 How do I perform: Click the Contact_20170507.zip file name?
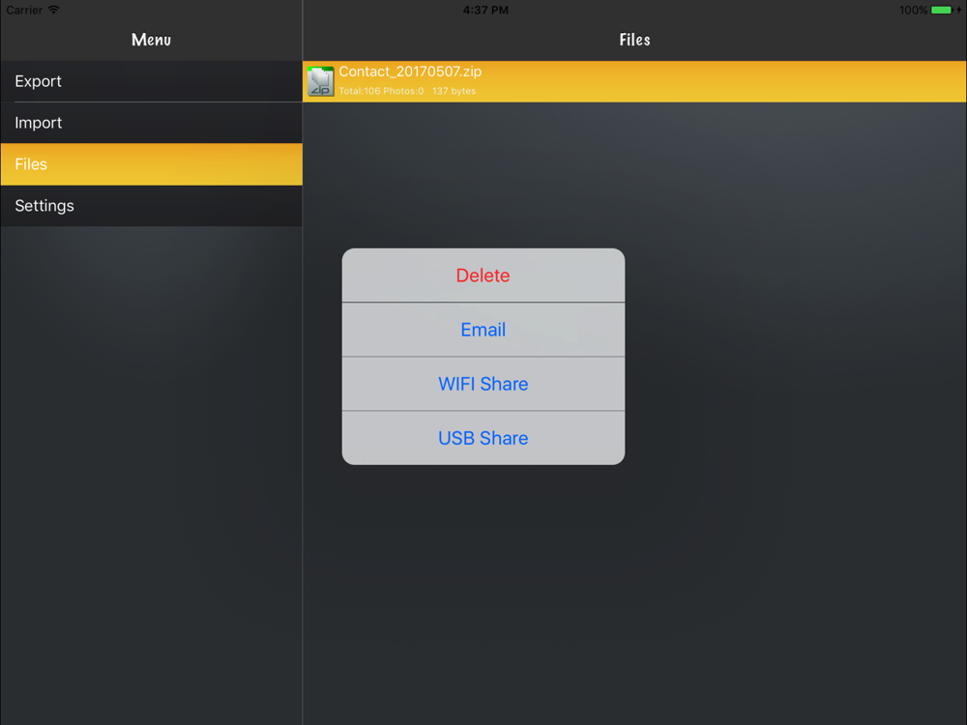tap(410, 72)
